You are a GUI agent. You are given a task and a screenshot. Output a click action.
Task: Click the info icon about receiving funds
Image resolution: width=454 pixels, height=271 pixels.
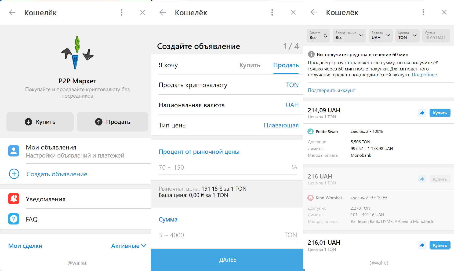(x=311, y=54)
